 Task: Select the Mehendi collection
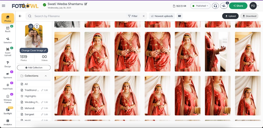(x=29, y=108)
